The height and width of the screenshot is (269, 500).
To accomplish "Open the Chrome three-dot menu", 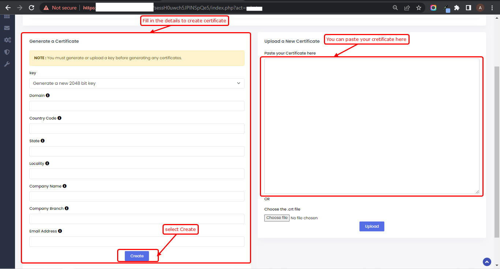I will (492, 8).
